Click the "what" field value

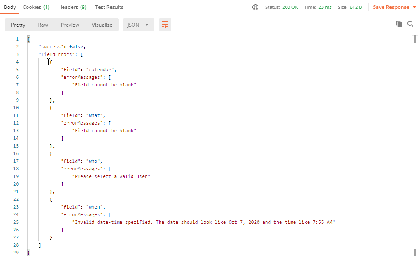coord(94,115)
